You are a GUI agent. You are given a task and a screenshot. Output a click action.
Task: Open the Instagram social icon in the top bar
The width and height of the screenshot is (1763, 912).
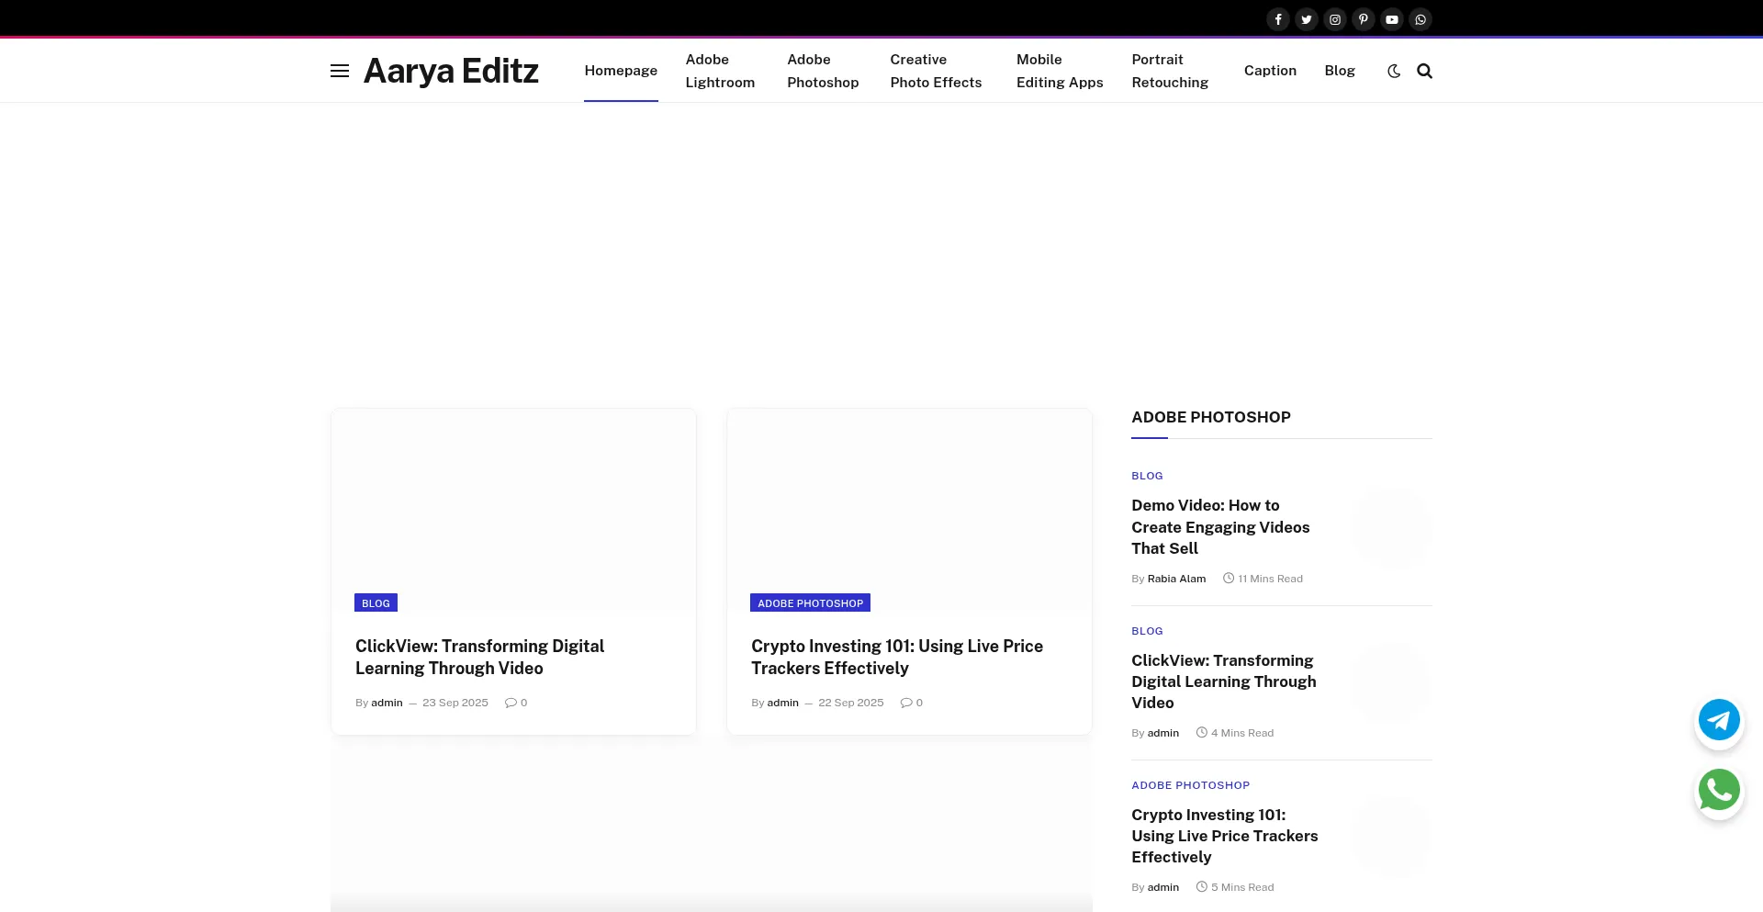tap(1335, 19)
